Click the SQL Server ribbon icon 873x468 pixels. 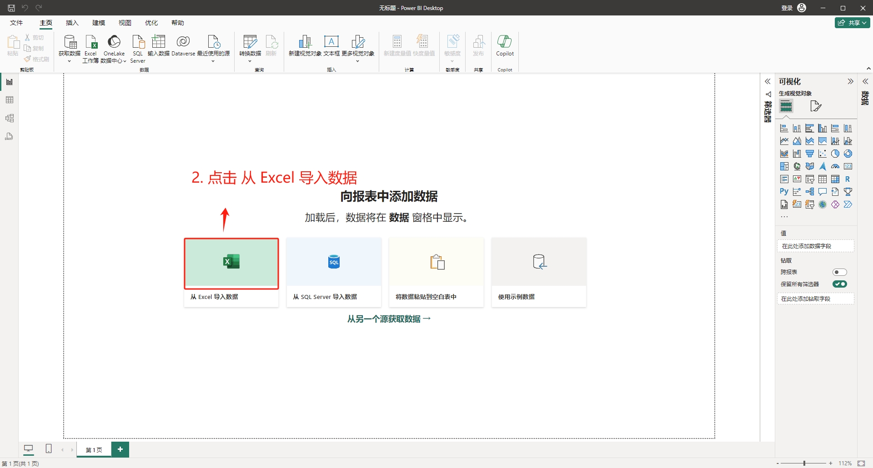point(138,48)
